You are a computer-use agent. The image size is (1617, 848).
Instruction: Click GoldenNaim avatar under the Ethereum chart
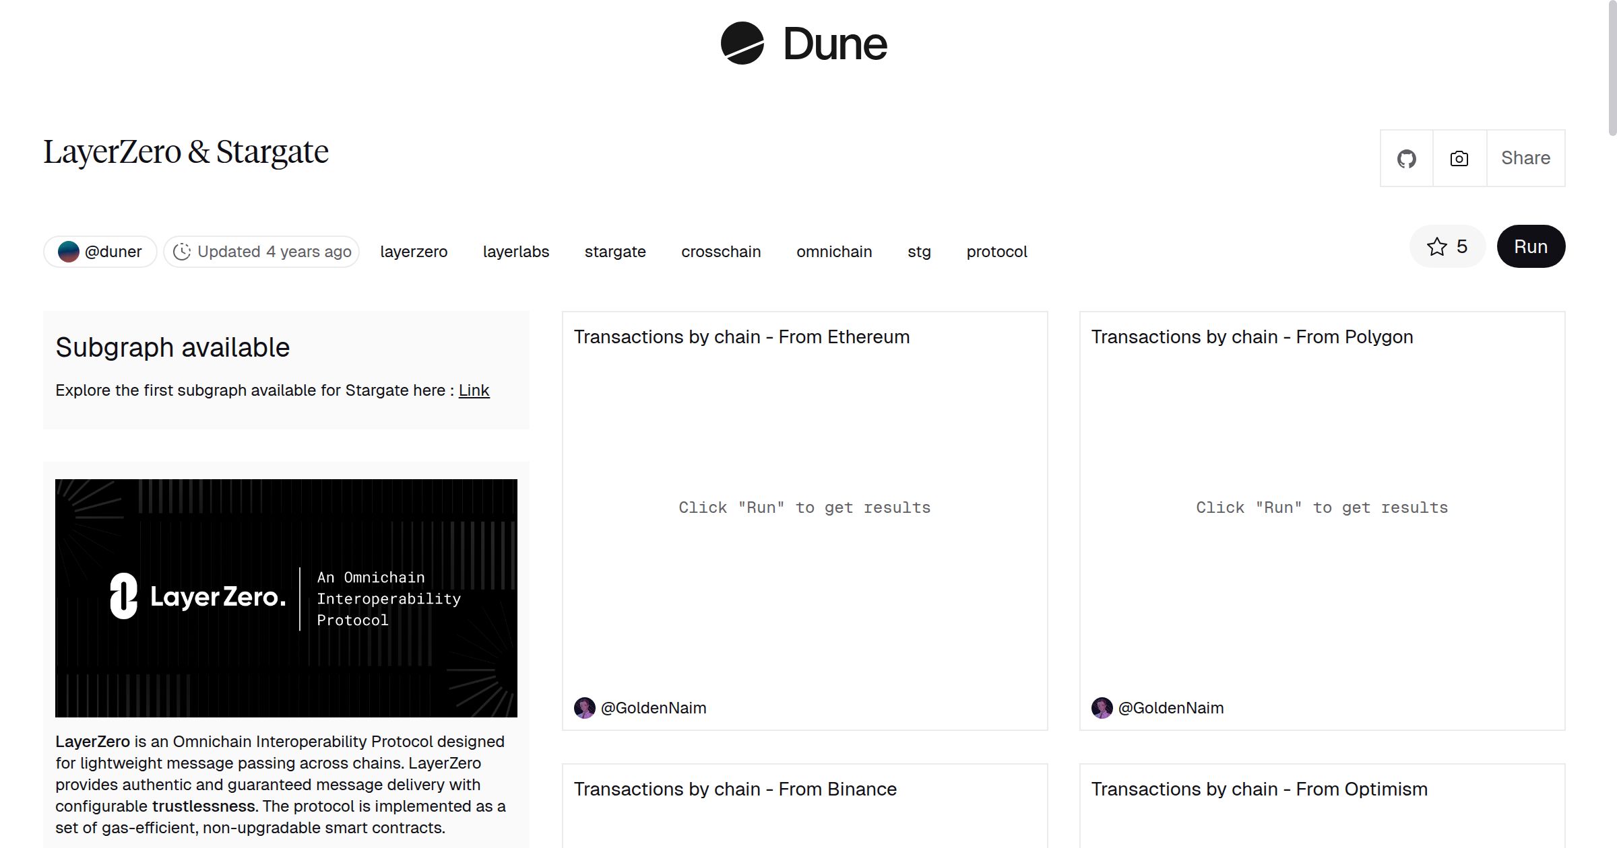[x=584, y=708]
